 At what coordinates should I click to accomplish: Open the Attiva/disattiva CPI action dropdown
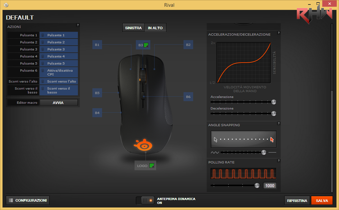click(x=59, y=72)
